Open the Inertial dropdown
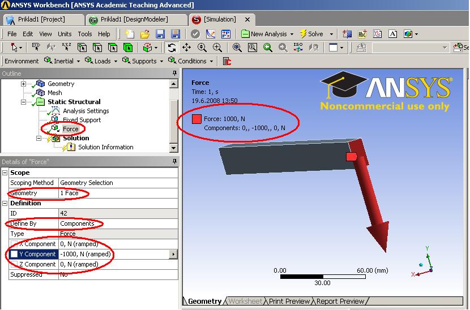 pyautogui.click(x=78, y=61)
